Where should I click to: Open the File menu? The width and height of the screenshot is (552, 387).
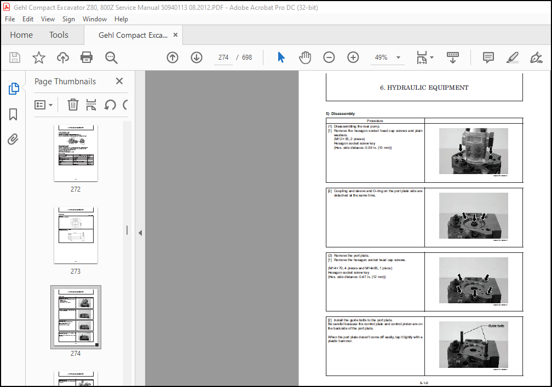click(x=10, y=19)
